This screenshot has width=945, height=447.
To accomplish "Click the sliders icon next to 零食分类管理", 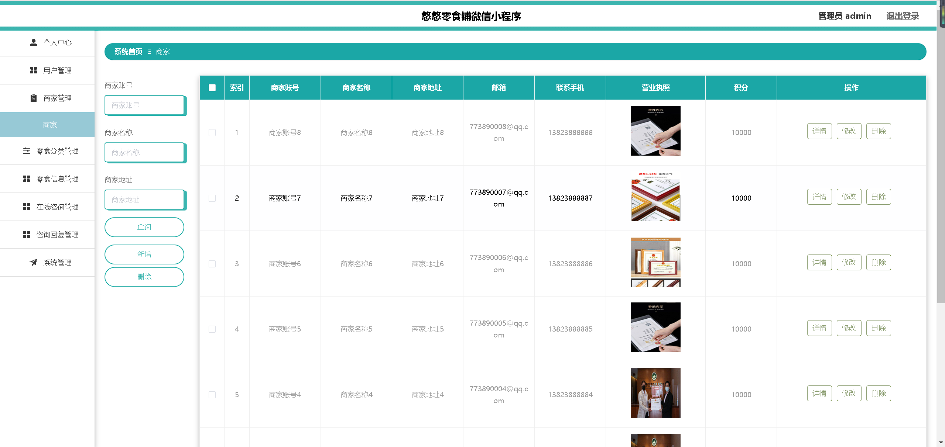I will pos(27,151).
